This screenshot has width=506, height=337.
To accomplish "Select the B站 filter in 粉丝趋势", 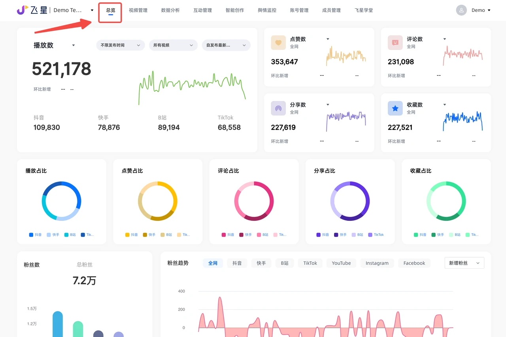I will 284,263.
